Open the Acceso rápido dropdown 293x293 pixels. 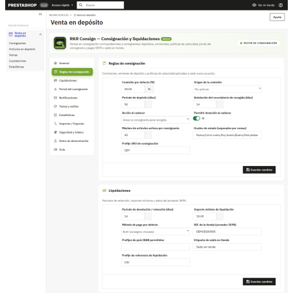click(x=62, y=5)
